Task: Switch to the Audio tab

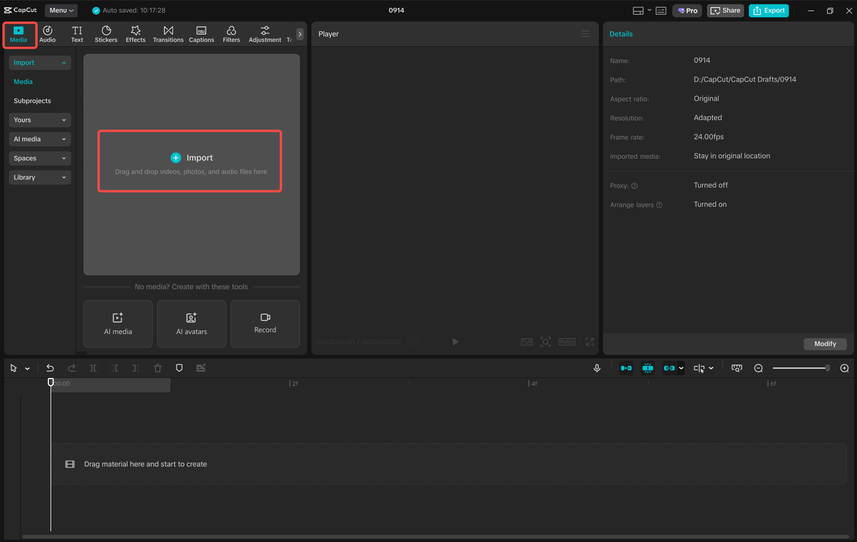Action: (x=48, y=34)
